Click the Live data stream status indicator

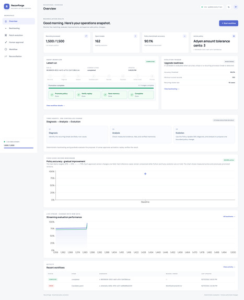point(4,142)
